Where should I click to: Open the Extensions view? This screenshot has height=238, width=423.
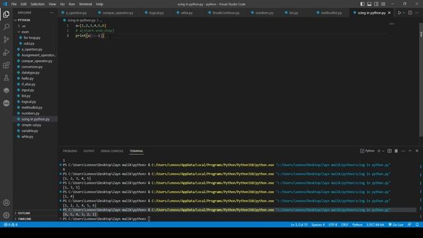coord(6,65)
